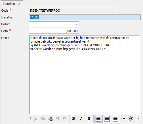Open the Datum date dropdown

[x=77, y=24]
